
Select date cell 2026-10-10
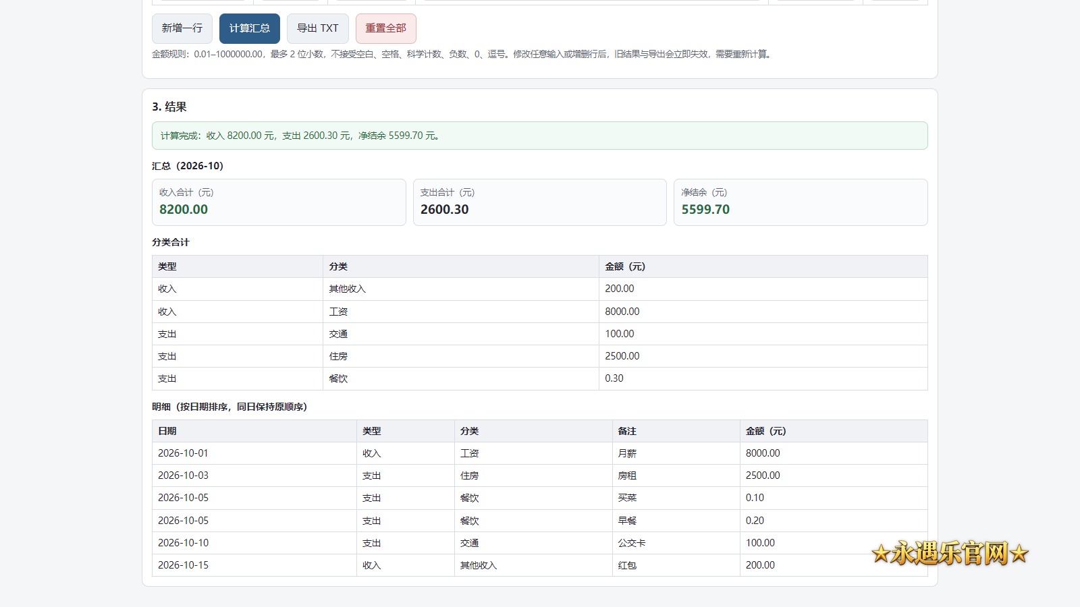(254, 543)
